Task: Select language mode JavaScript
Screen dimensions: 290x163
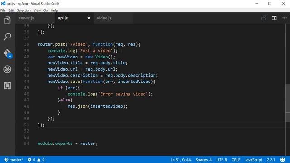Action: coord(253,160)
